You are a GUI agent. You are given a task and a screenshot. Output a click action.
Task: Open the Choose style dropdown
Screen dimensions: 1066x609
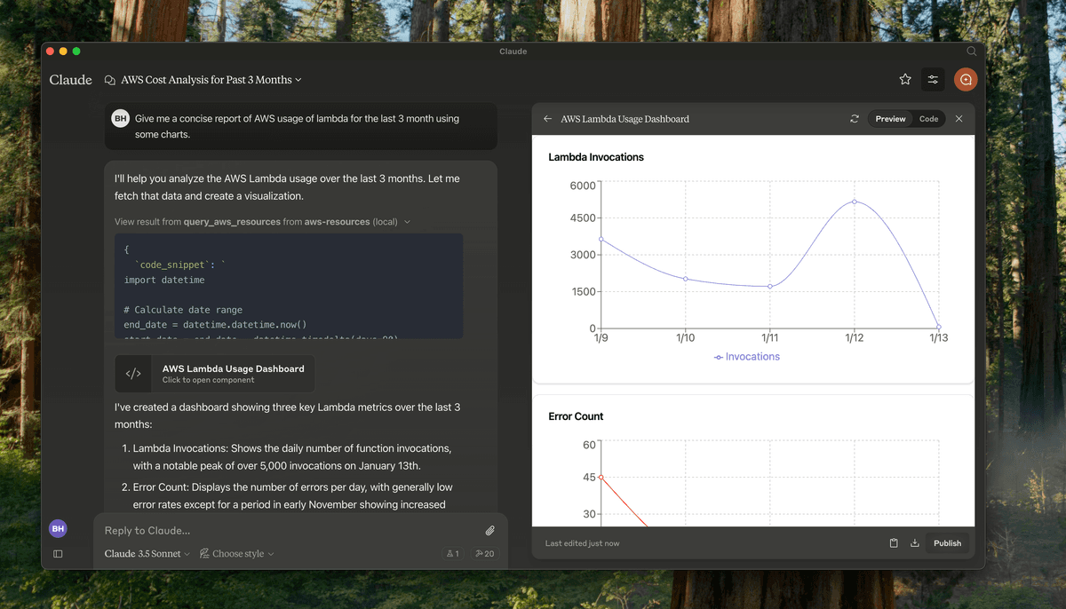click(237, 554)
